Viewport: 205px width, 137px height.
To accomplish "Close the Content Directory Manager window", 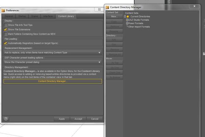I will coord(194,6).
